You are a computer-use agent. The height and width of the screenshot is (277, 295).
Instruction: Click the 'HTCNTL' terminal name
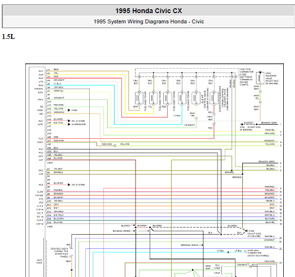tap(39, 89)
